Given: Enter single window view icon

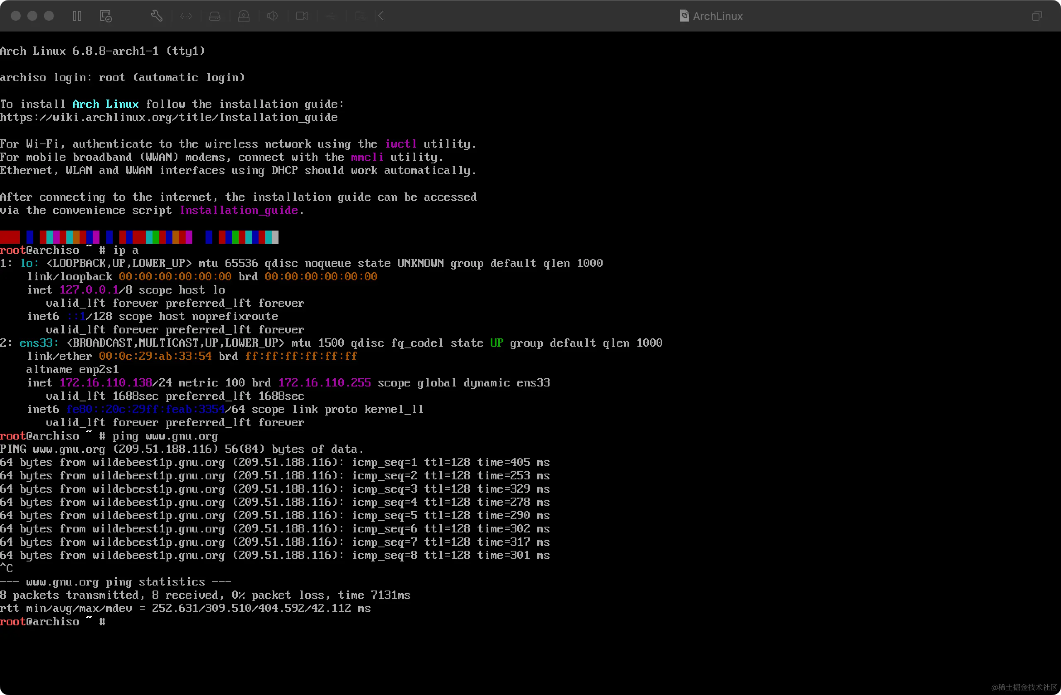Looking at the screenshot, I should pos(1037,16).
